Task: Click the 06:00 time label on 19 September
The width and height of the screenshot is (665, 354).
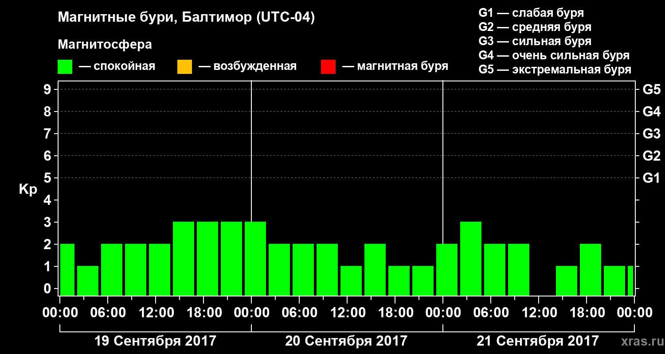Action: click(108, 312)
